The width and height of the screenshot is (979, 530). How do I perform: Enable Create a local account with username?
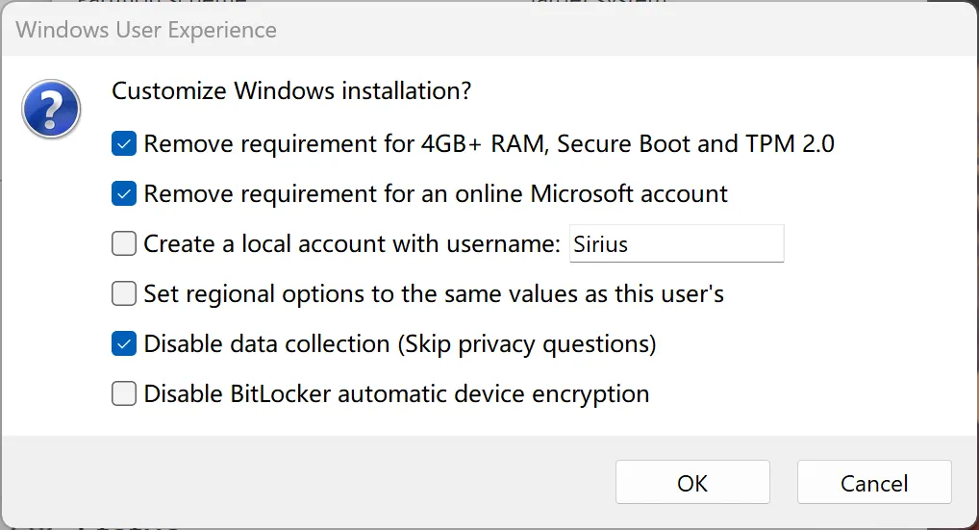(124, 243)
